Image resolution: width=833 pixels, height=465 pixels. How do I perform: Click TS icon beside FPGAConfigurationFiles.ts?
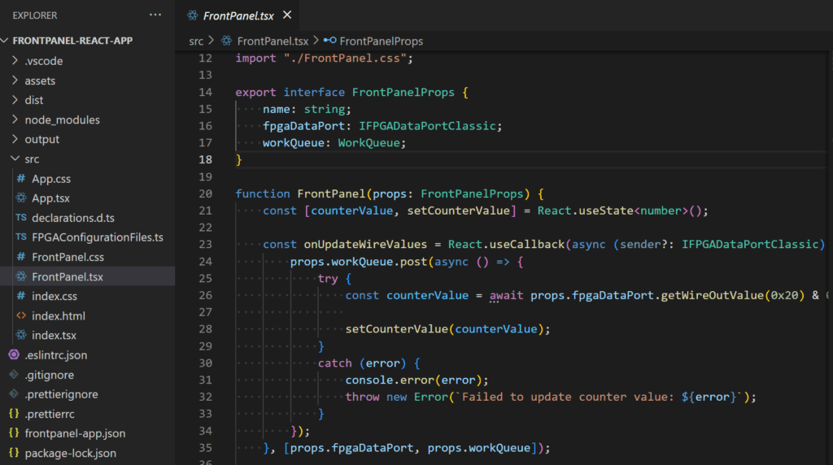click(20, 237)
